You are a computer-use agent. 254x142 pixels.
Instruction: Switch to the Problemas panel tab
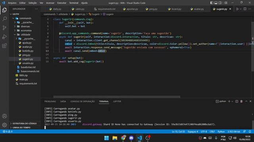[x=50, y=101]
